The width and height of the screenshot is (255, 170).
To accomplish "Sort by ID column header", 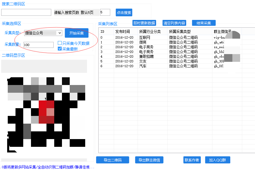I will coord(106,32).
